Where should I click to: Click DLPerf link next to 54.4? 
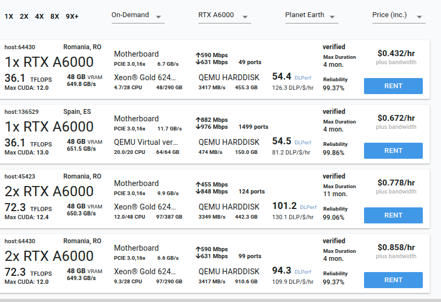tap(303, 78)
